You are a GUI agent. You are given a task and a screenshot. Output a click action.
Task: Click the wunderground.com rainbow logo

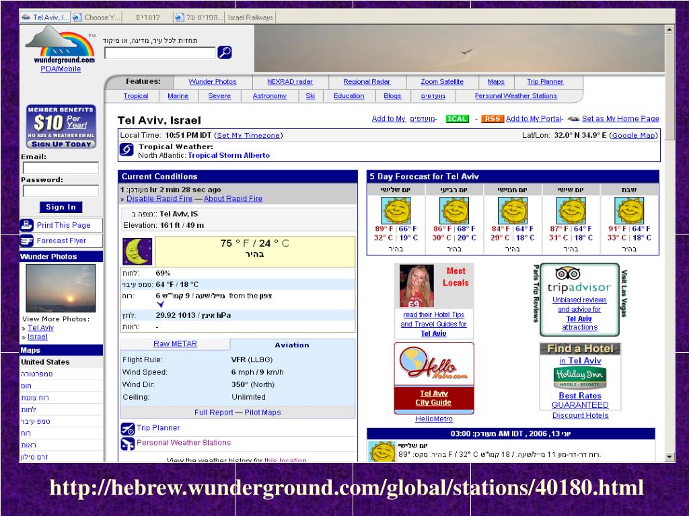(60, 44)
